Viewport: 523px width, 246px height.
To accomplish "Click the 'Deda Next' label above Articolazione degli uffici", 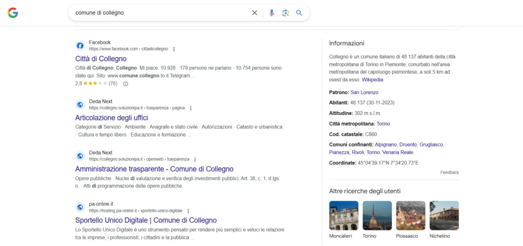I will 101,101.
